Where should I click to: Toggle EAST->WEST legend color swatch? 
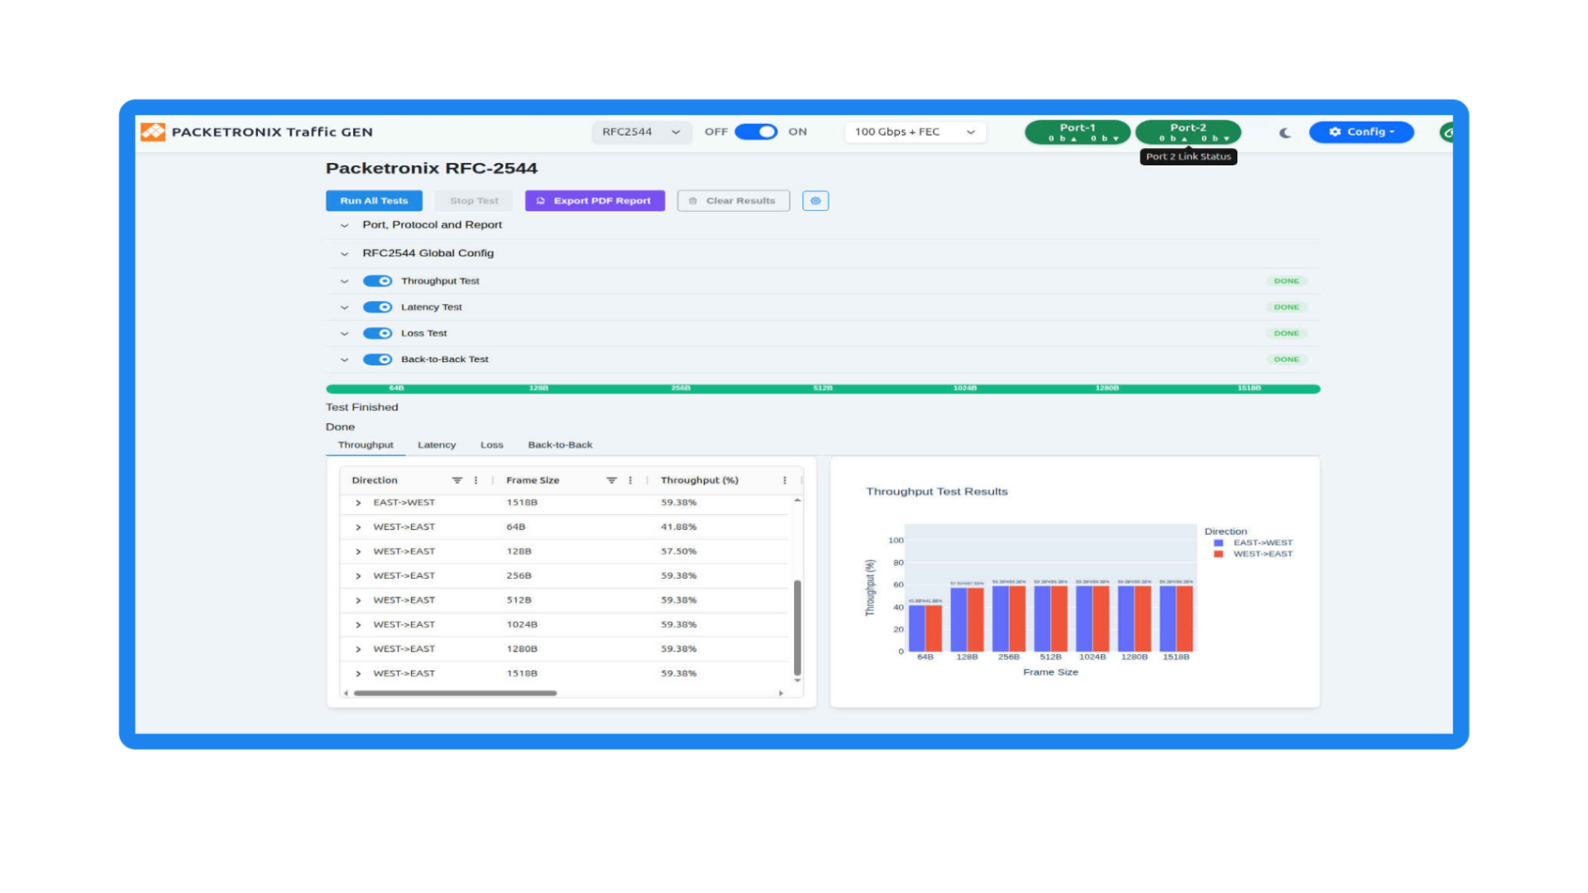tap(1218, 543)
